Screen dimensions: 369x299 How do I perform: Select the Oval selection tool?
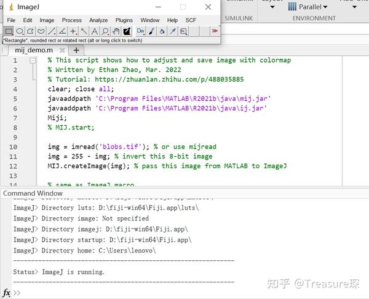(x=20, y=31)
